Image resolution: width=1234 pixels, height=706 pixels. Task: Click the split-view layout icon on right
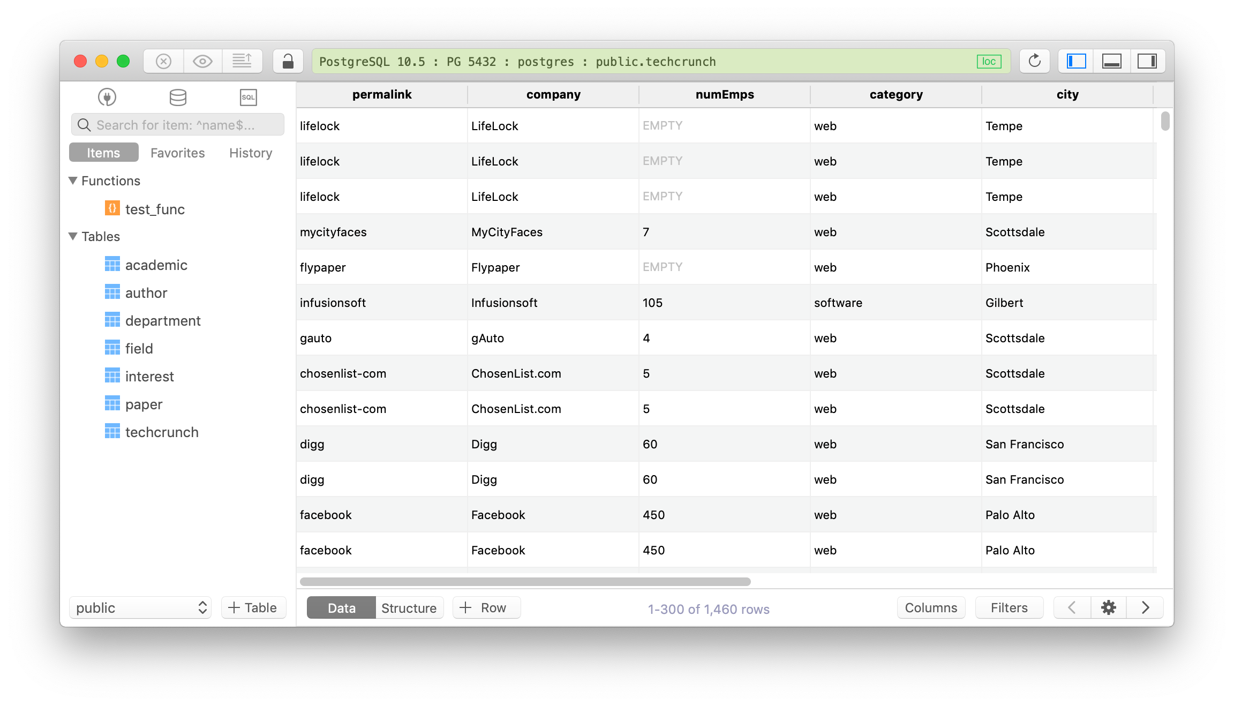pos(1145,61)
